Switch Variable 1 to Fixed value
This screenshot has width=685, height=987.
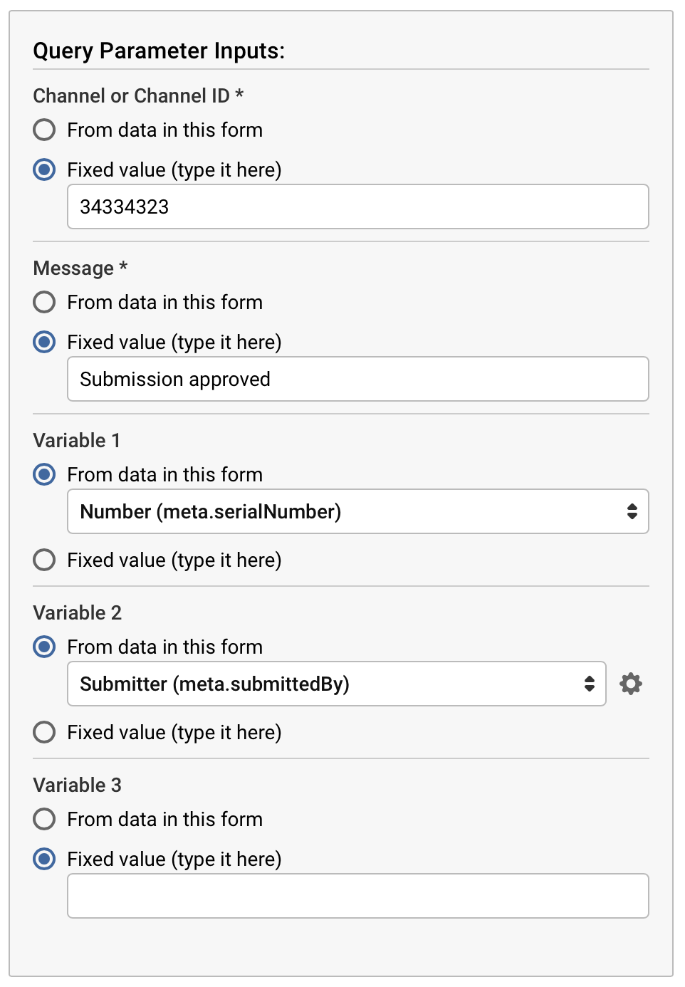click(44, 560)
